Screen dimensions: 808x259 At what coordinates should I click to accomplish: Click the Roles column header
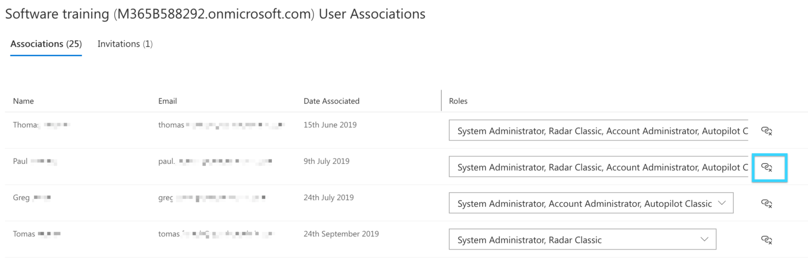pyautogui.click(x=458, y=101)
